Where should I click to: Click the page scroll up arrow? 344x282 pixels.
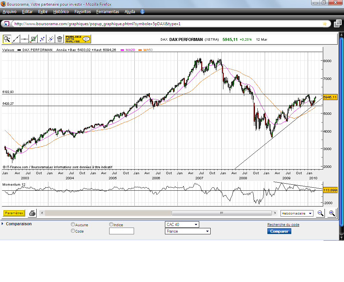(x=341, y=34)
